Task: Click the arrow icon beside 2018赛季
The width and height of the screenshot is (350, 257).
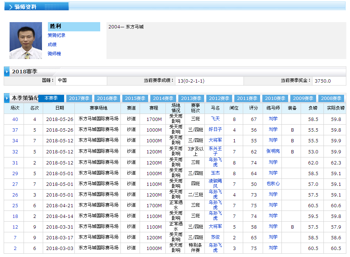Action: click(7, 71)
